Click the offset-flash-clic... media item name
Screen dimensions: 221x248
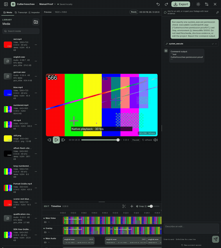(x=22, y=148)
